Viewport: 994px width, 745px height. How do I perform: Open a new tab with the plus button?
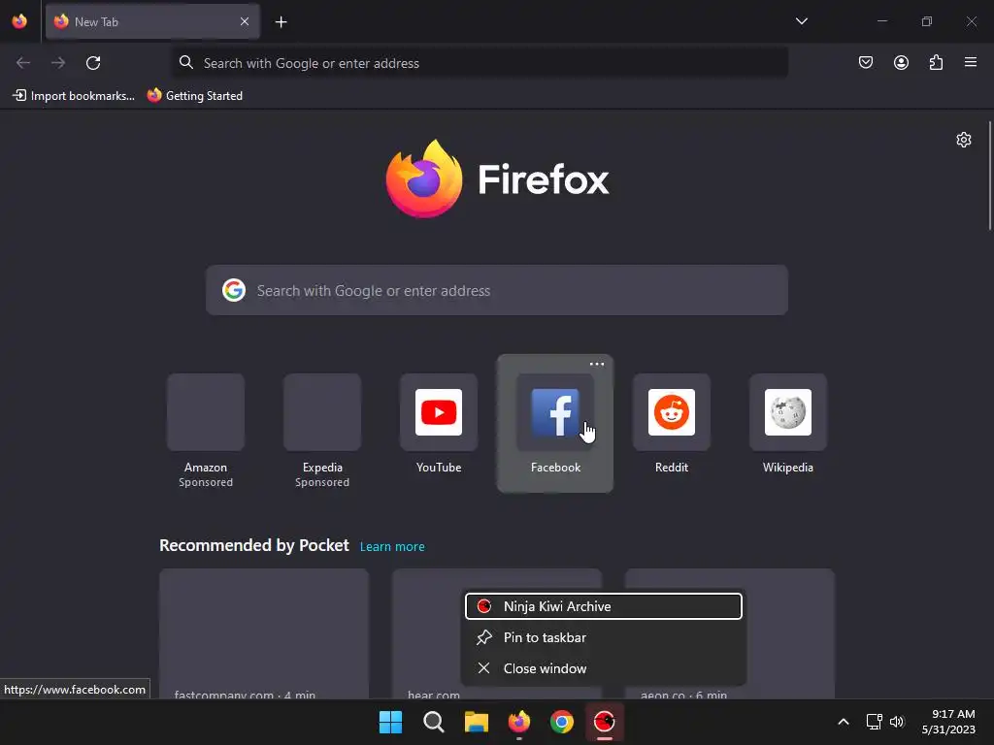[281, 22]
